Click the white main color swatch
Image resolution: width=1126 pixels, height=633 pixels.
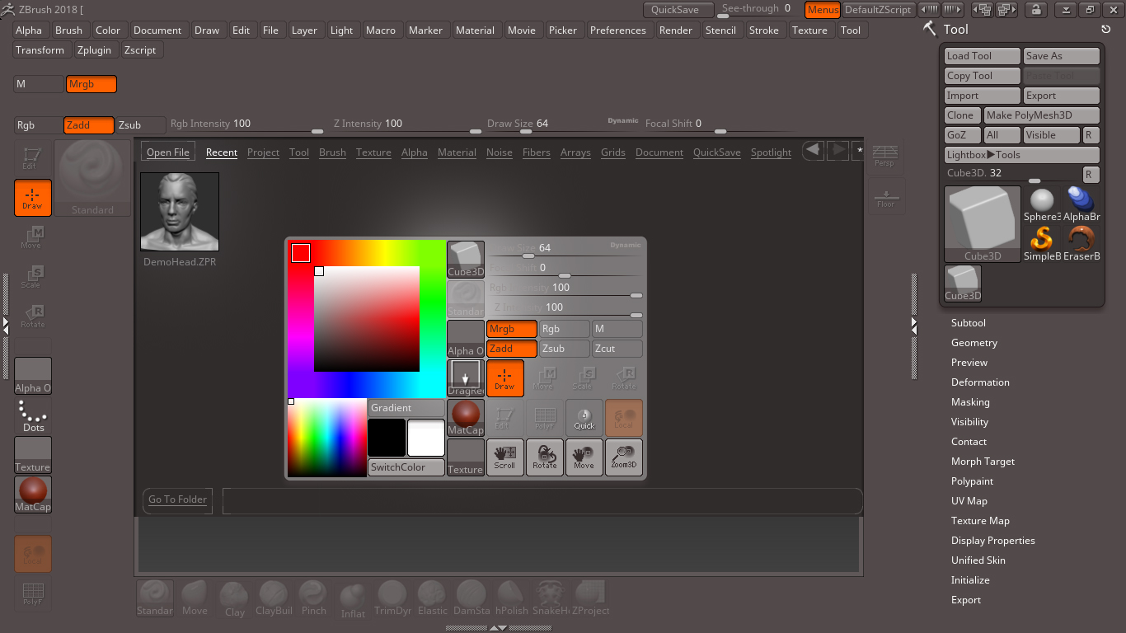point(426,438)
